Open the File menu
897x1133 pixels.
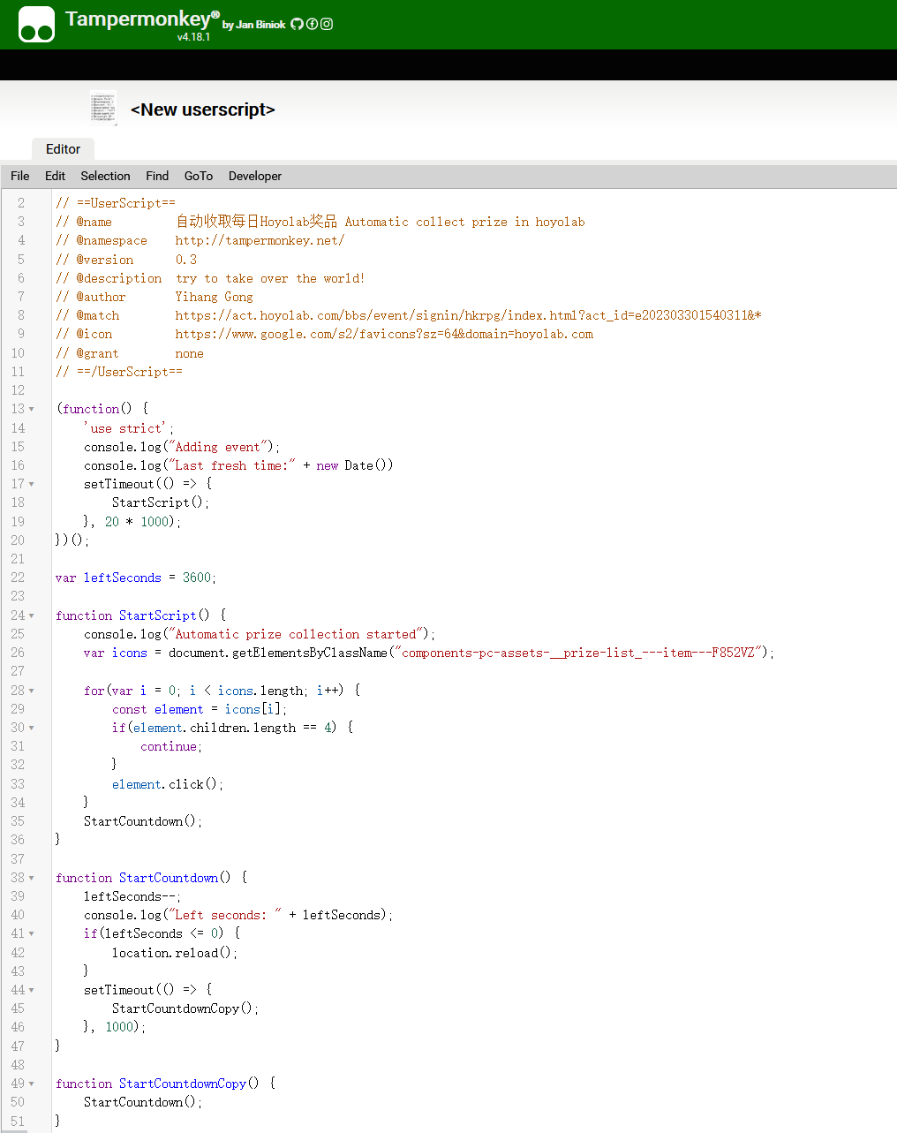[x=19, y=176]
